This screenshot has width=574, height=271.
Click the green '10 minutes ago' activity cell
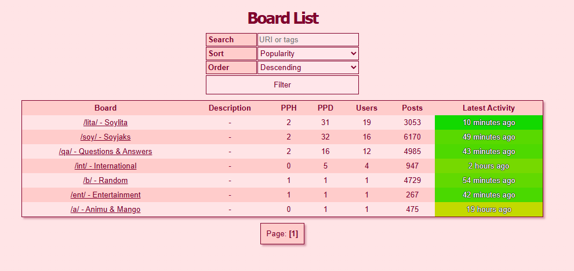coord(488,123)
